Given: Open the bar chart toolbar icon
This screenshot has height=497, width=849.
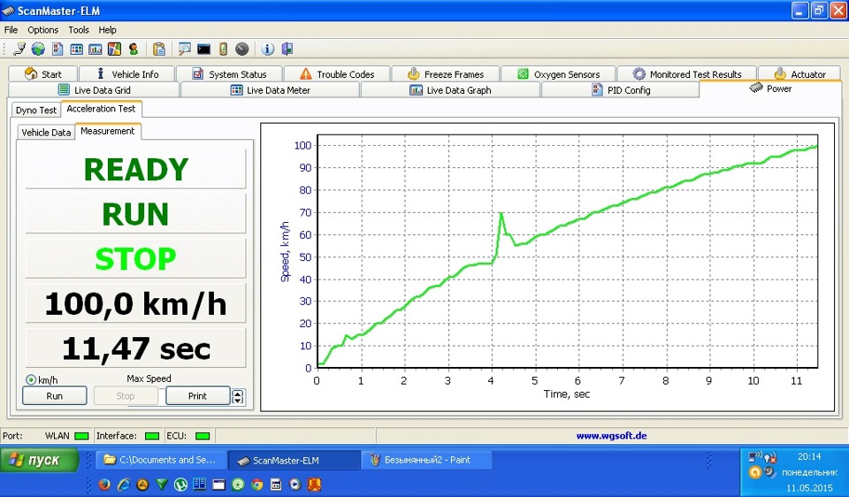Looking at the screenshot, I should point(96,50).
